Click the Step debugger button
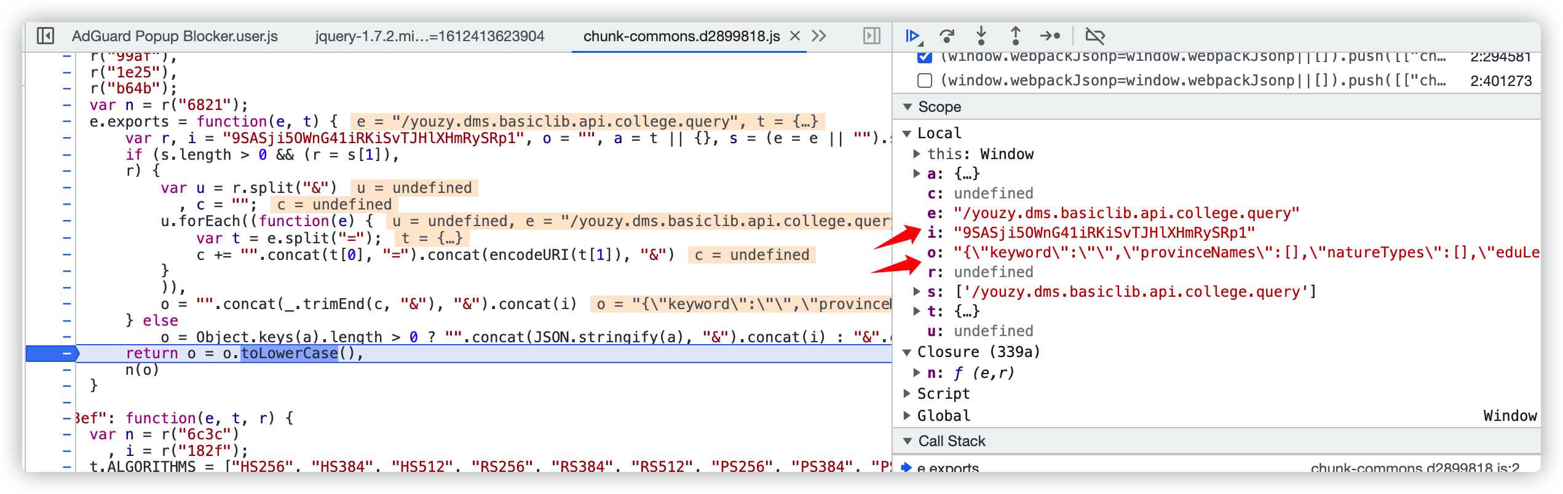The height and width of the screenshot is (494, 1563). pos(1050,36)
